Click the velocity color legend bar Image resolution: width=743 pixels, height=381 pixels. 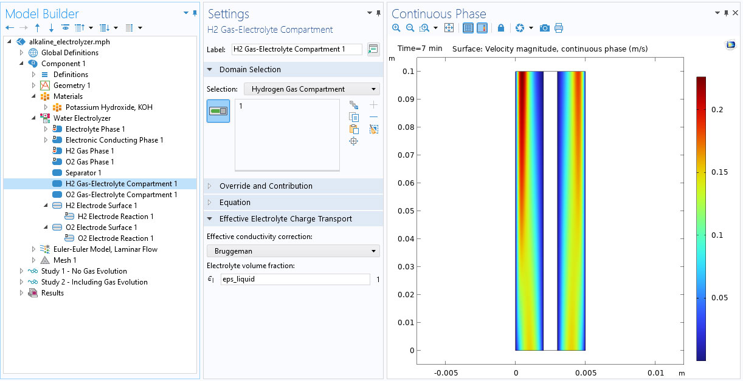coord(701,218)
